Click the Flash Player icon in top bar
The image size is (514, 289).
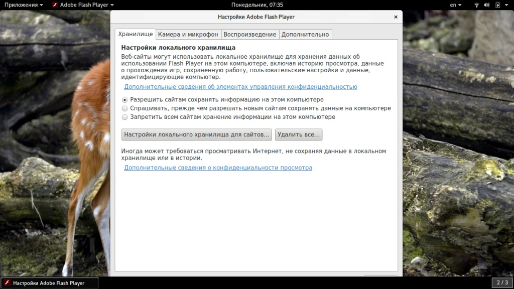pyautogui.click(x=55, y=5)
